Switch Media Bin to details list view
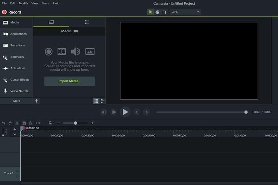This screenshot has height=185, width=278. click(x=103, y=101)
